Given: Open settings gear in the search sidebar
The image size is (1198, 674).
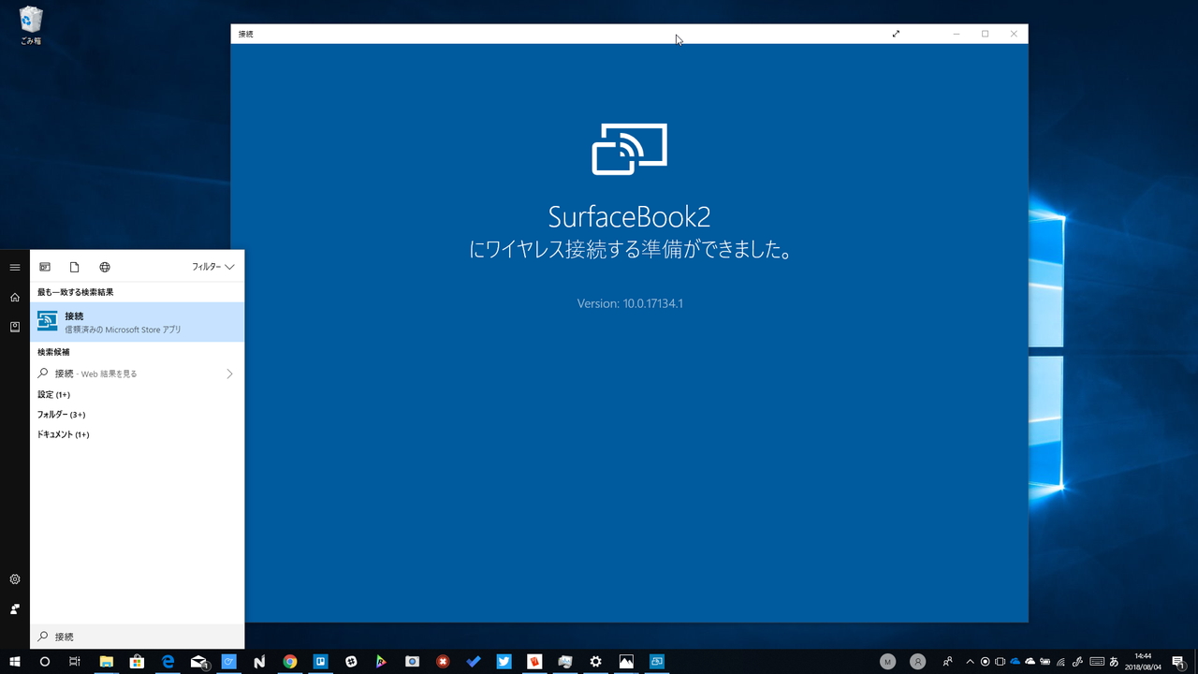Looking at the screenshot, I should point(15,579).
